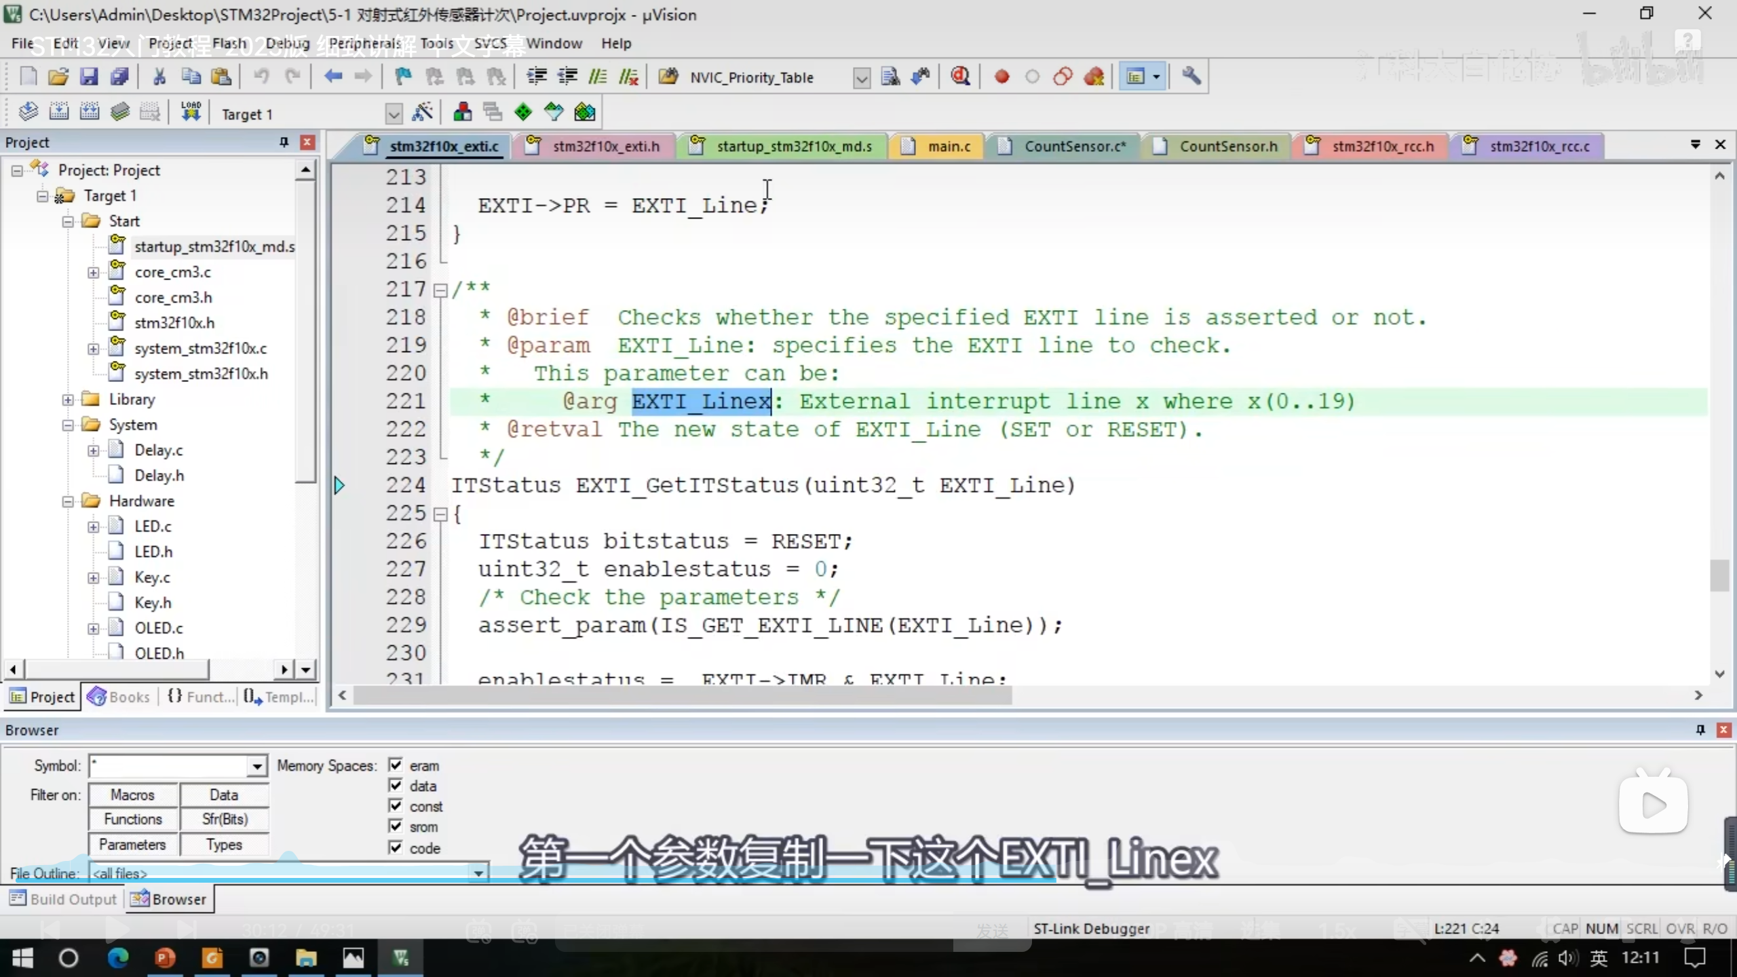This screenshot has height=977, width=1737.
Task: Click the Functions filter button
Action: click(x=133, y=820)
